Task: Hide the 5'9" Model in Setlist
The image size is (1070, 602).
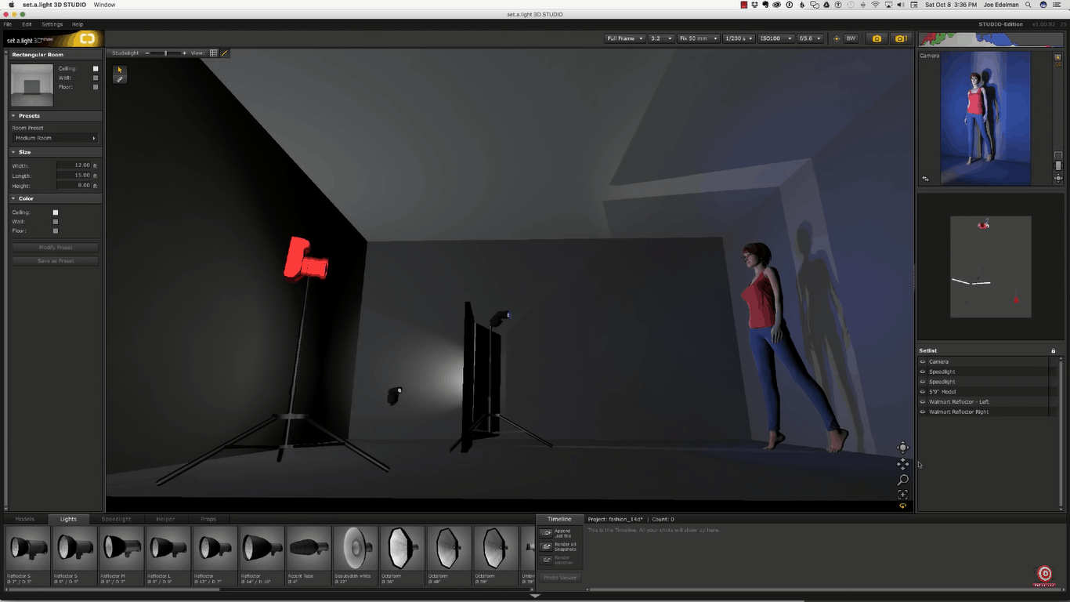Action: tap(923, 392)
